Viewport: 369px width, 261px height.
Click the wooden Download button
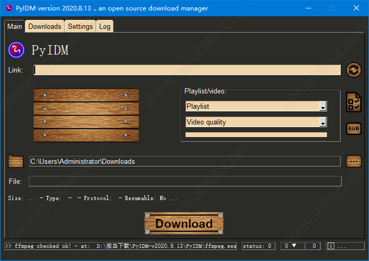184,223
